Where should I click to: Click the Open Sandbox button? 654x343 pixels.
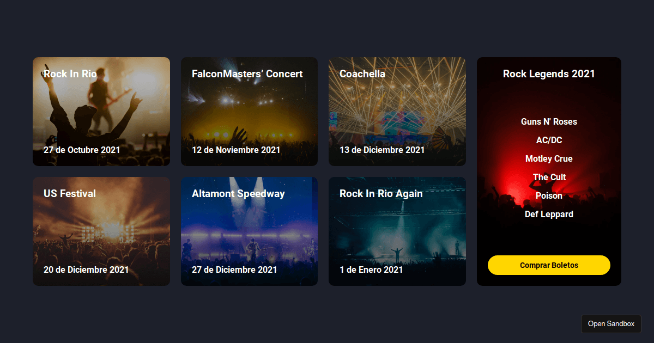click(x=611, y=324)
